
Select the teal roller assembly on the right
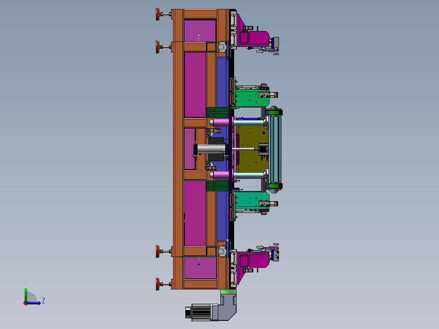tap(274, 149)
